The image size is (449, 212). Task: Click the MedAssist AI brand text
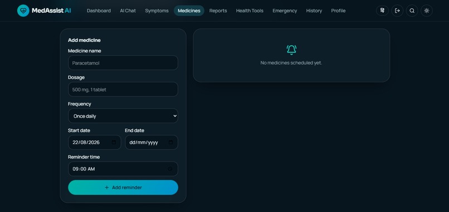(52, 11)
